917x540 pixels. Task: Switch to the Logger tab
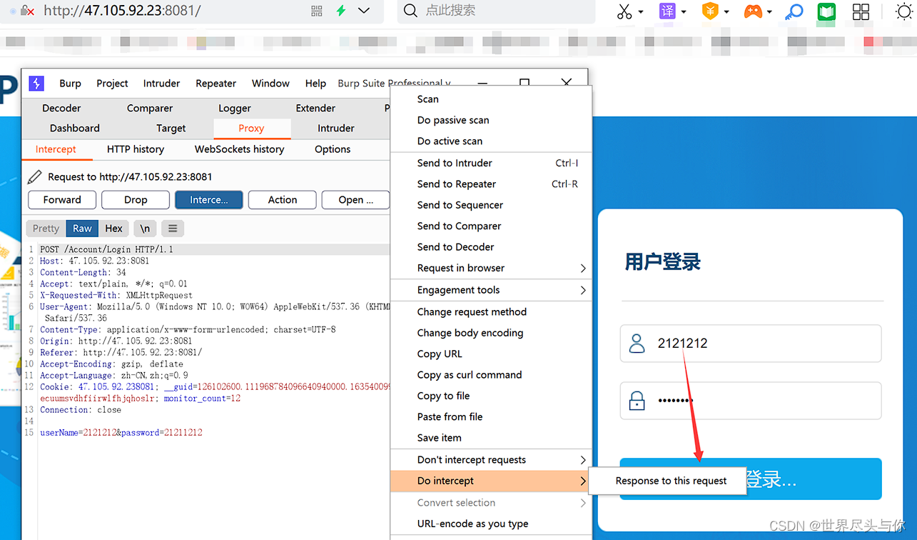click(235, 109)
